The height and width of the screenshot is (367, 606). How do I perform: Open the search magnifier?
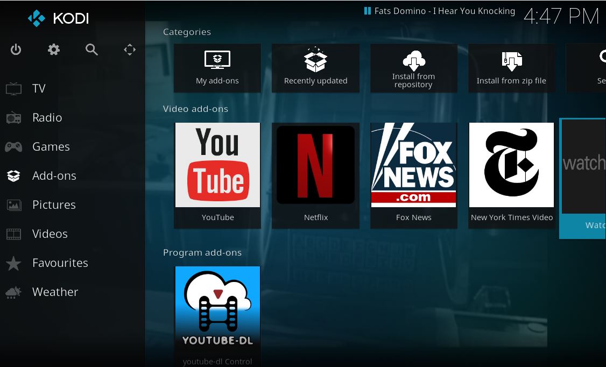tap(91, 50)
